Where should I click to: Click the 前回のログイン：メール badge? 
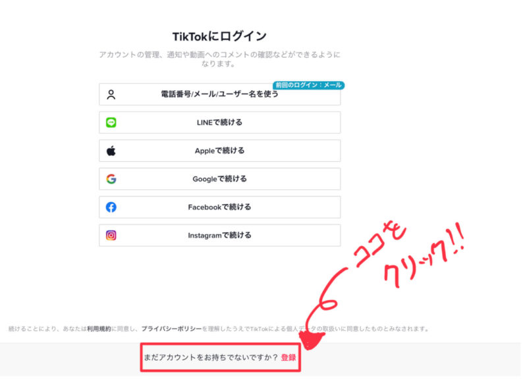point(308,86)
